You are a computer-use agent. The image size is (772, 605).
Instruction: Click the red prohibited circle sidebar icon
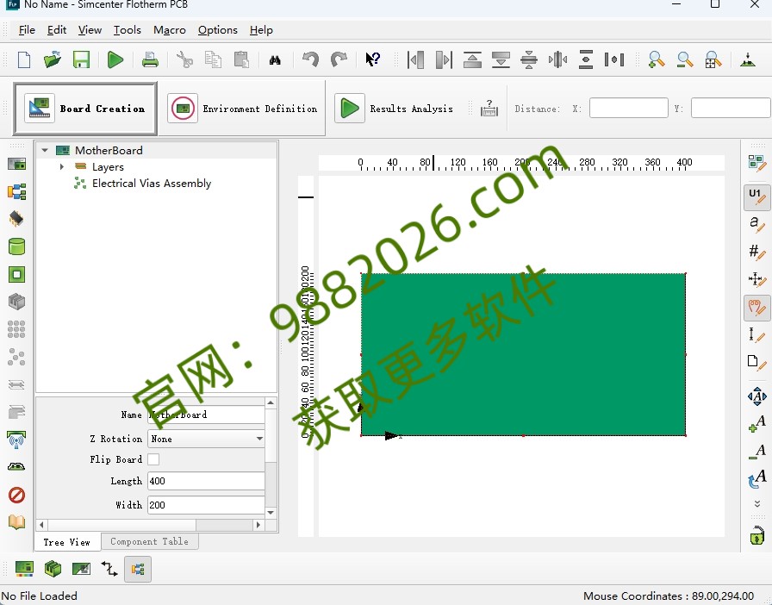(16, 495)
